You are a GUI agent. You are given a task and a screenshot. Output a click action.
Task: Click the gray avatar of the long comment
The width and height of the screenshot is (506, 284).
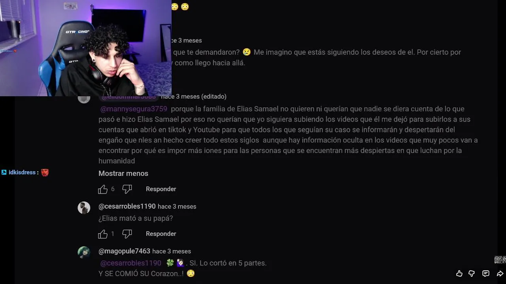click(x=84, y=99)
